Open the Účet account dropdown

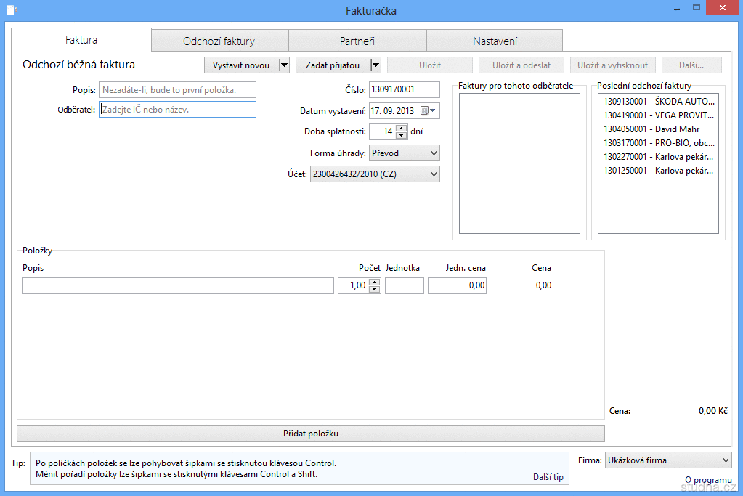[x=433, y=174]
